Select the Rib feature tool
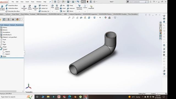The height and width of the screenshot is (99, 176). 62,5
